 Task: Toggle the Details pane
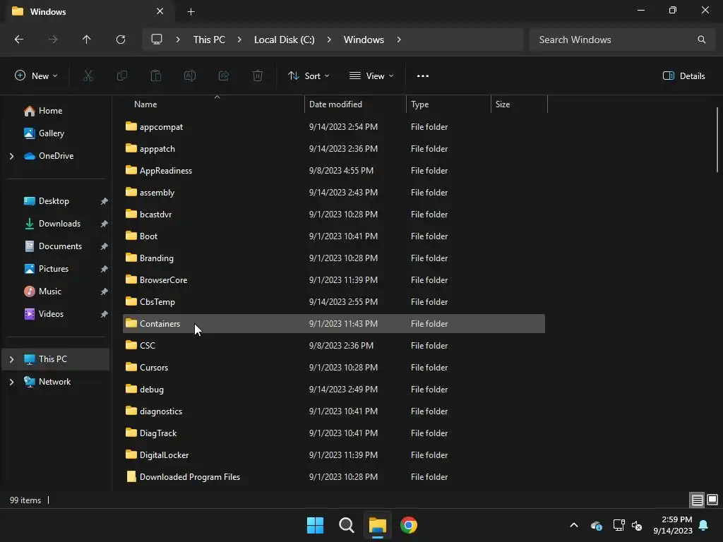tap(683, 76)
